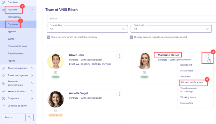Screen dimensions: 216x124
Task: Click the mail icon under Oliver Born
Action: click(55, 72)
